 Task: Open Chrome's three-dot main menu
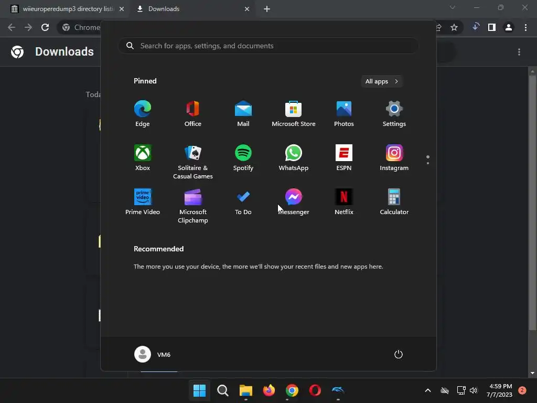(525, 27)
